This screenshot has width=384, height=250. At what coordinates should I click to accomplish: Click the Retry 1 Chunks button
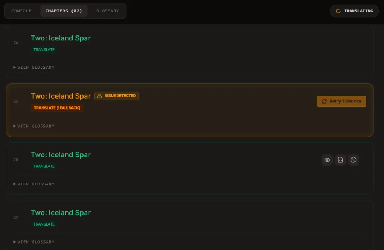(341, 101)
